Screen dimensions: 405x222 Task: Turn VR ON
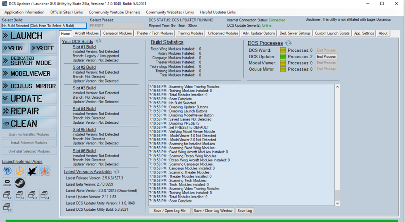point(15,48)
